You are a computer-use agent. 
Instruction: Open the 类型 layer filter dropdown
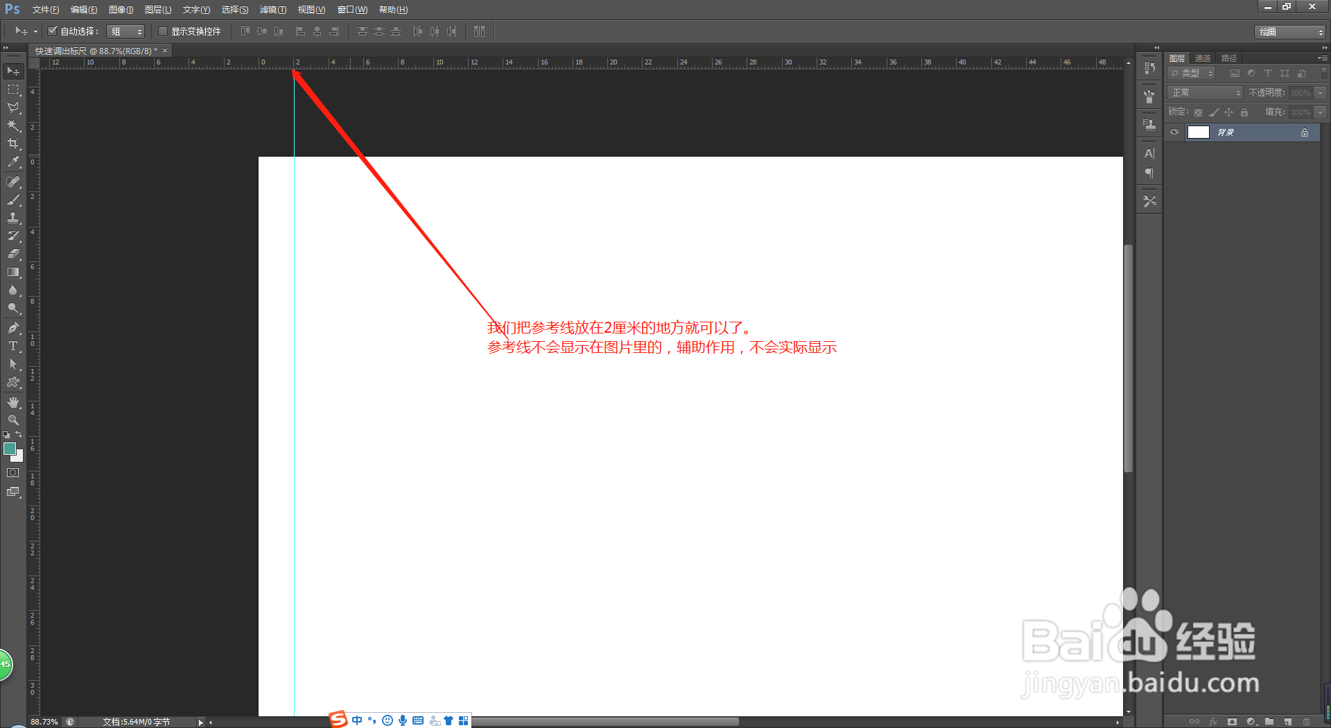coord(1192,73)
